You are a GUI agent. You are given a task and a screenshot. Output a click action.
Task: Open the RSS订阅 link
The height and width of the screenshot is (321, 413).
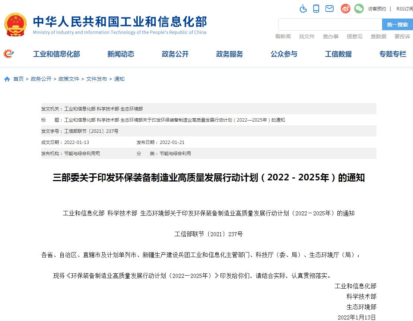(404, 9)
